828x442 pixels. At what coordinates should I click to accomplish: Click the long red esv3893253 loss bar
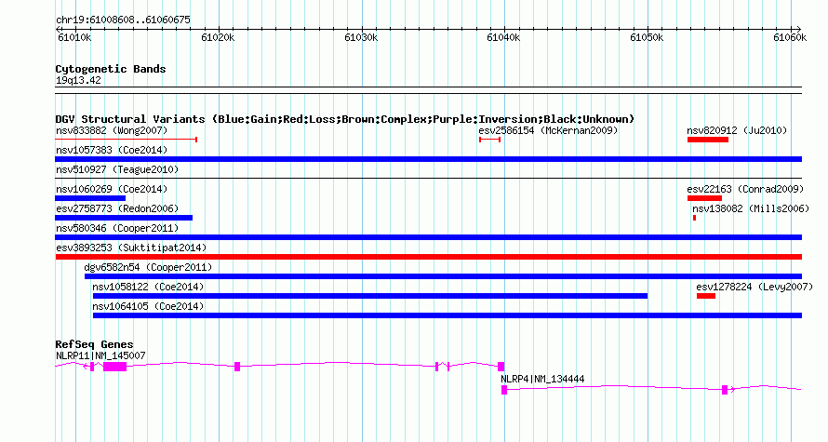coord(428,257)
